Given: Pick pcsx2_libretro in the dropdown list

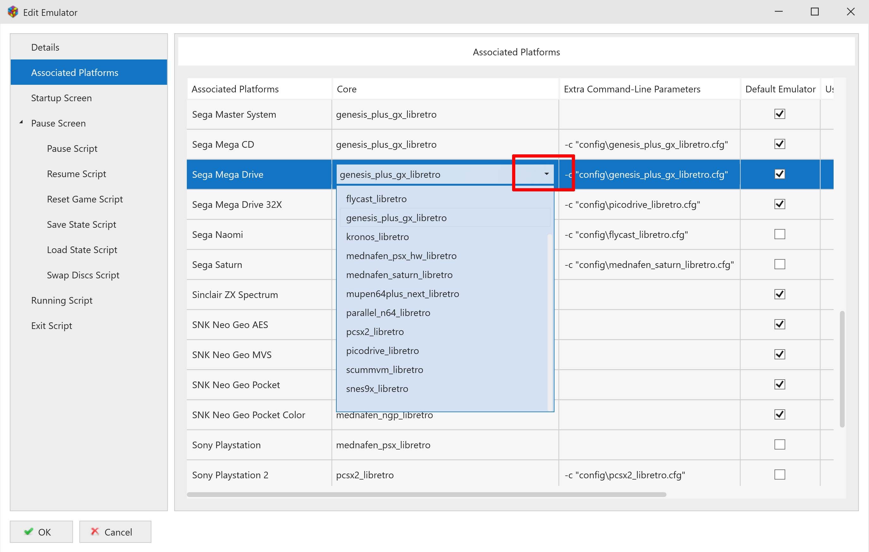Looking at the screenshot, I should click(444, 332).
